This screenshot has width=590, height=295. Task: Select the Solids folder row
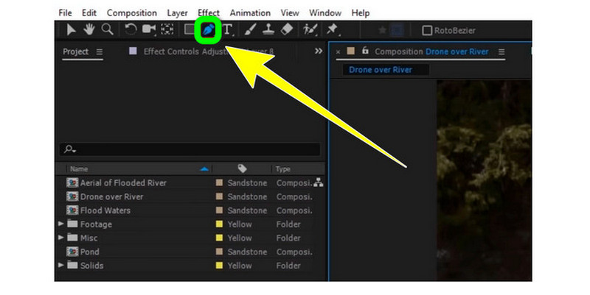pos(190,266)
